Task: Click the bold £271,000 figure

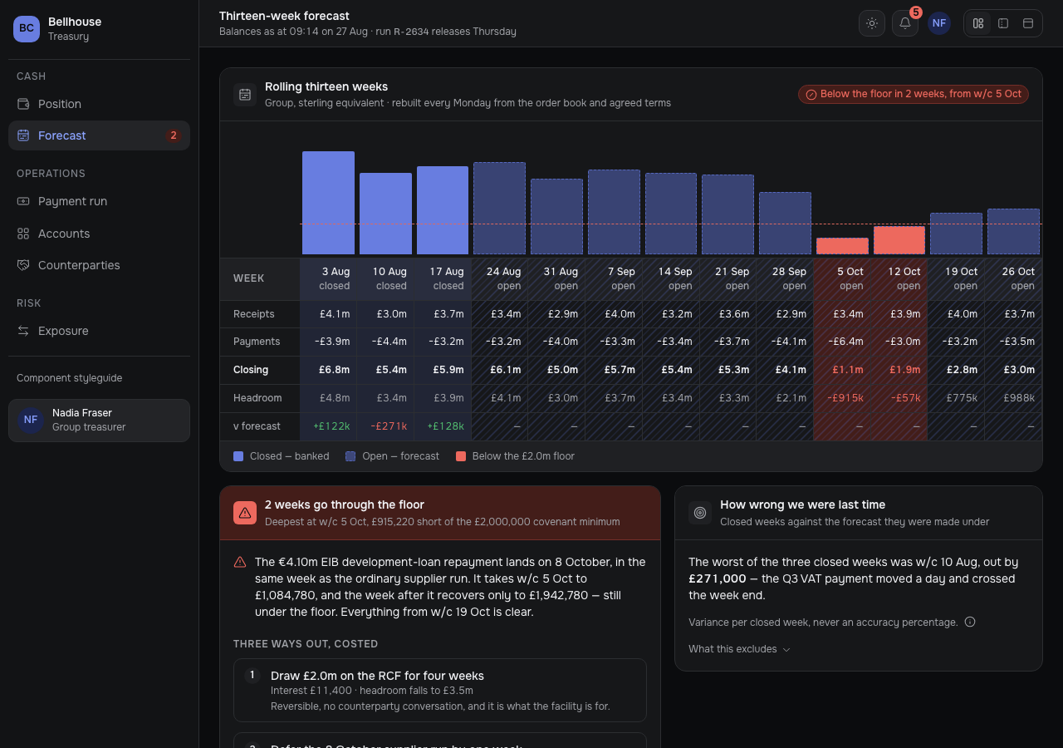Action: click(718, 578)
